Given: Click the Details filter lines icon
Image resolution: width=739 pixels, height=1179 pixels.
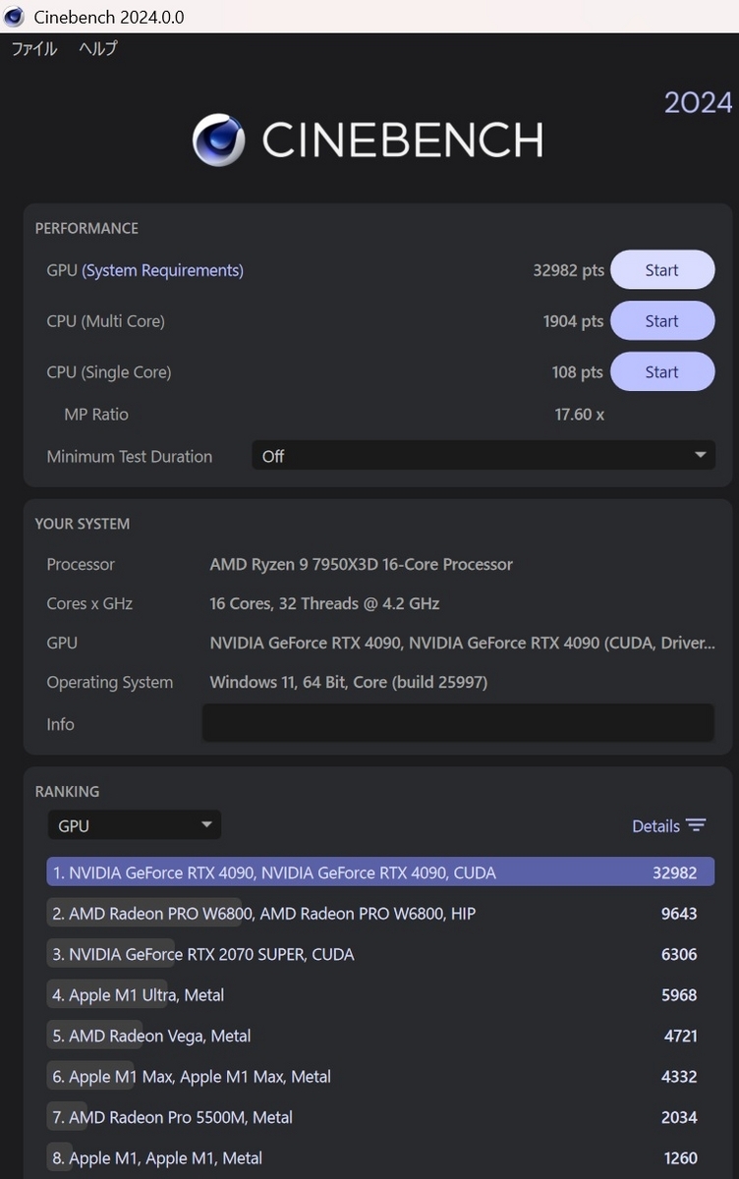Looking at the screenshot, I should coord(696,825).
